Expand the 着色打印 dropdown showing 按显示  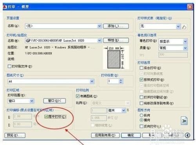[x=173, y=42]
